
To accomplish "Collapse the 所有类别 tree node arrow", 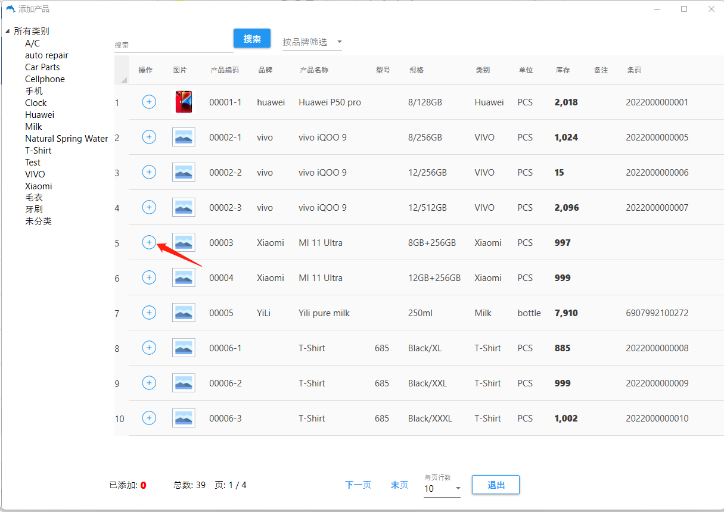I will point(8,32).
